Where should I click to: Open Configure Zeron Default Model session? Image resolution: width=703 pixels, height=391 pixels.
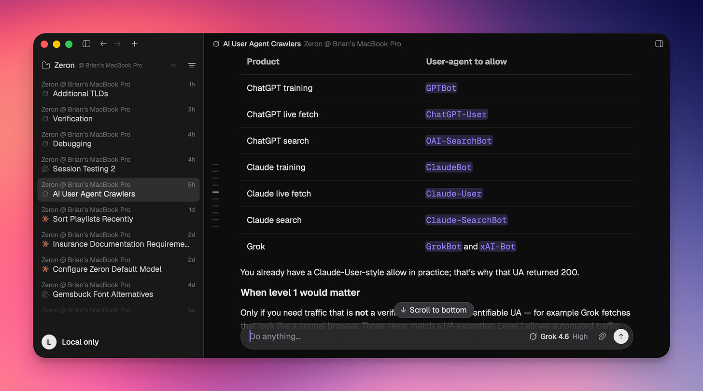point(118,265)
